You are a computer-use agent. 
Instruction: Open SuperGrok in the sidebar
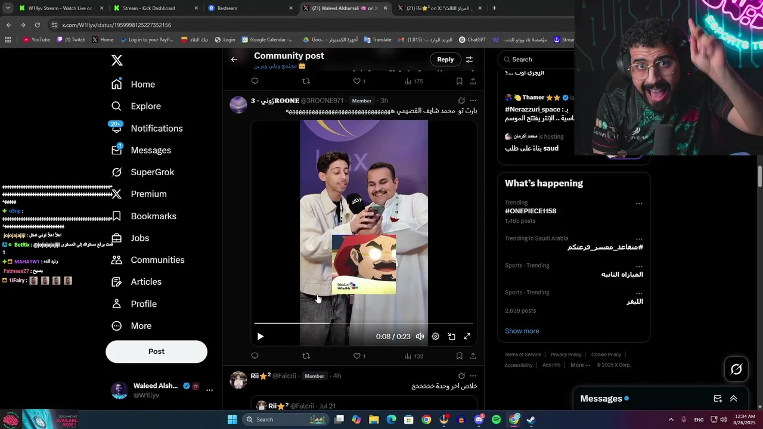click(x=143, y=172)
